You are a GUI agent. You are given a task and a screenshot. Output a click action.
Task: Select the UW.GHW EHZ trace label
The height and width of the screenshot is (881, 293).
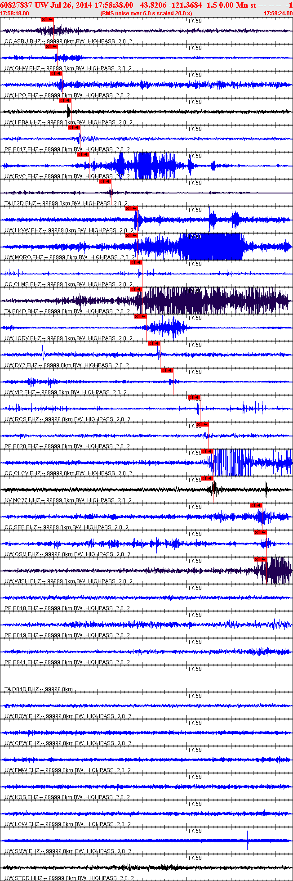tap(68, 68)
